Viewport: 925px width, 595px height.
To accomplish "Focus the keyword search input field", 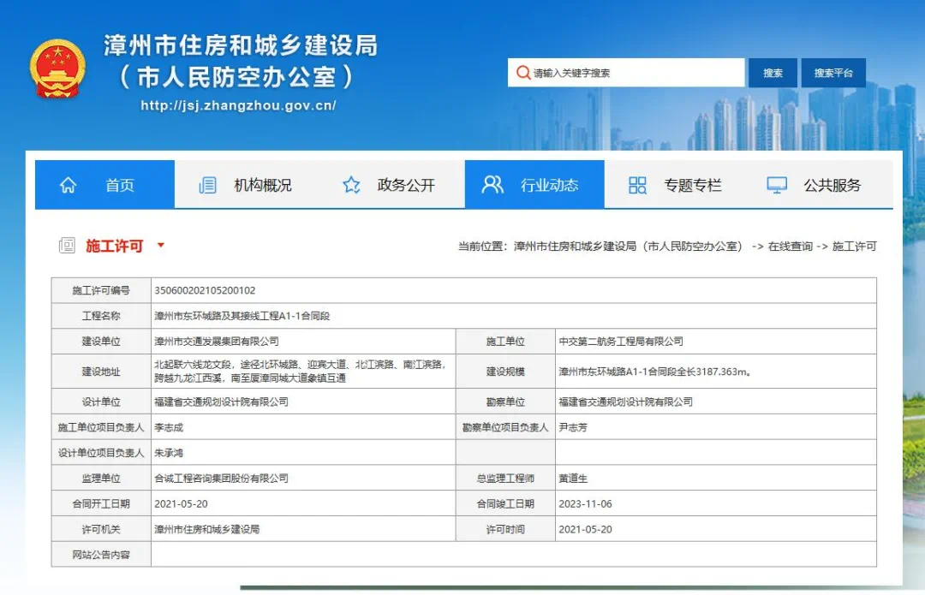I will 634,73.
